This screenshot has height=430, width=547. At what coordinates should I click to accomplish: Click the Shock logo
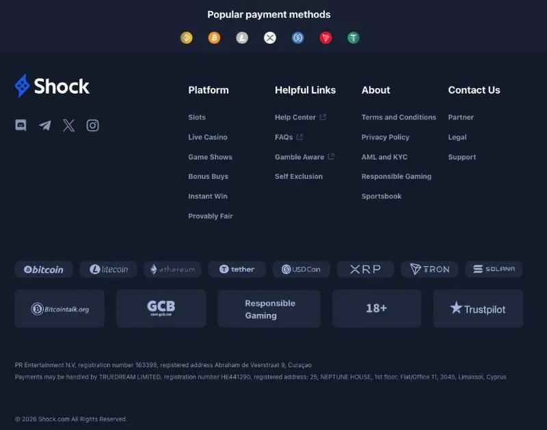[52, 85]
